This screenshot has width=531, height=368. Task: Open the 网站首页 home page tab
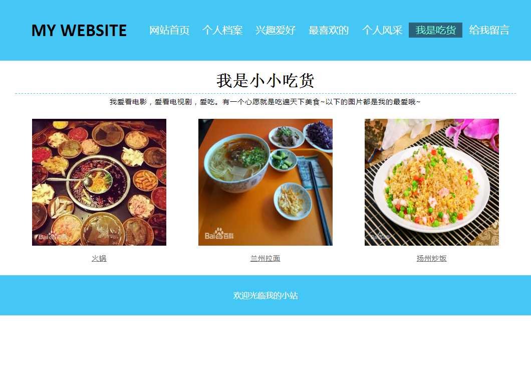(x=169, y=30)
